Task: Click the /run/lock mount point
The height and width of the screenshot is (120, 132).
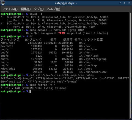Action: (x=91, y=56)
